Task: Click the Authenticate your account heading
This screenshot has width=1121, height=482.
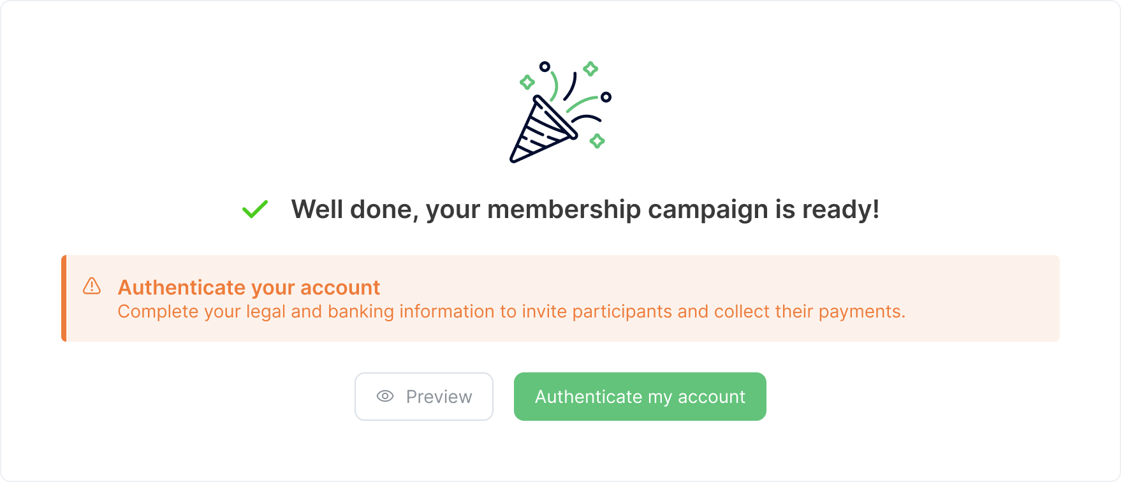Action: coord(249,287)
